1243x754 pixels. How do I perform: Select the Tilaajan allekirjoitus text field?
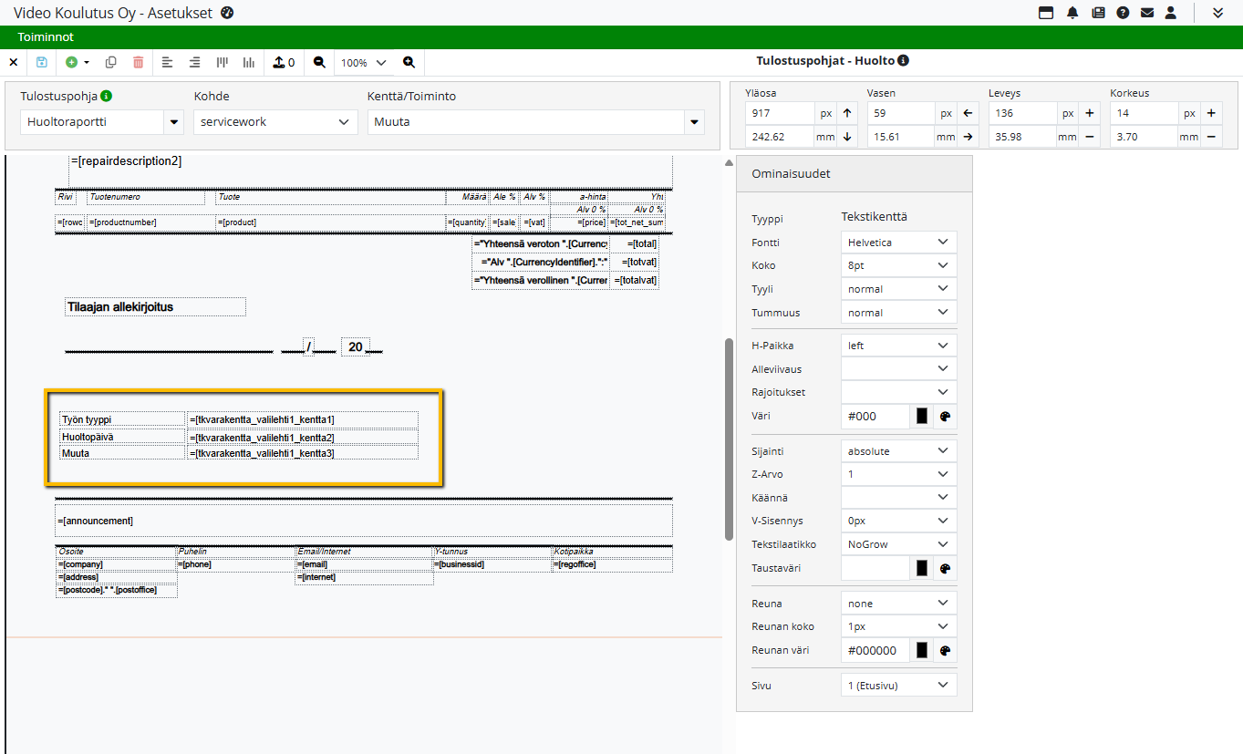pyautogui.click(x=155, y=307)
